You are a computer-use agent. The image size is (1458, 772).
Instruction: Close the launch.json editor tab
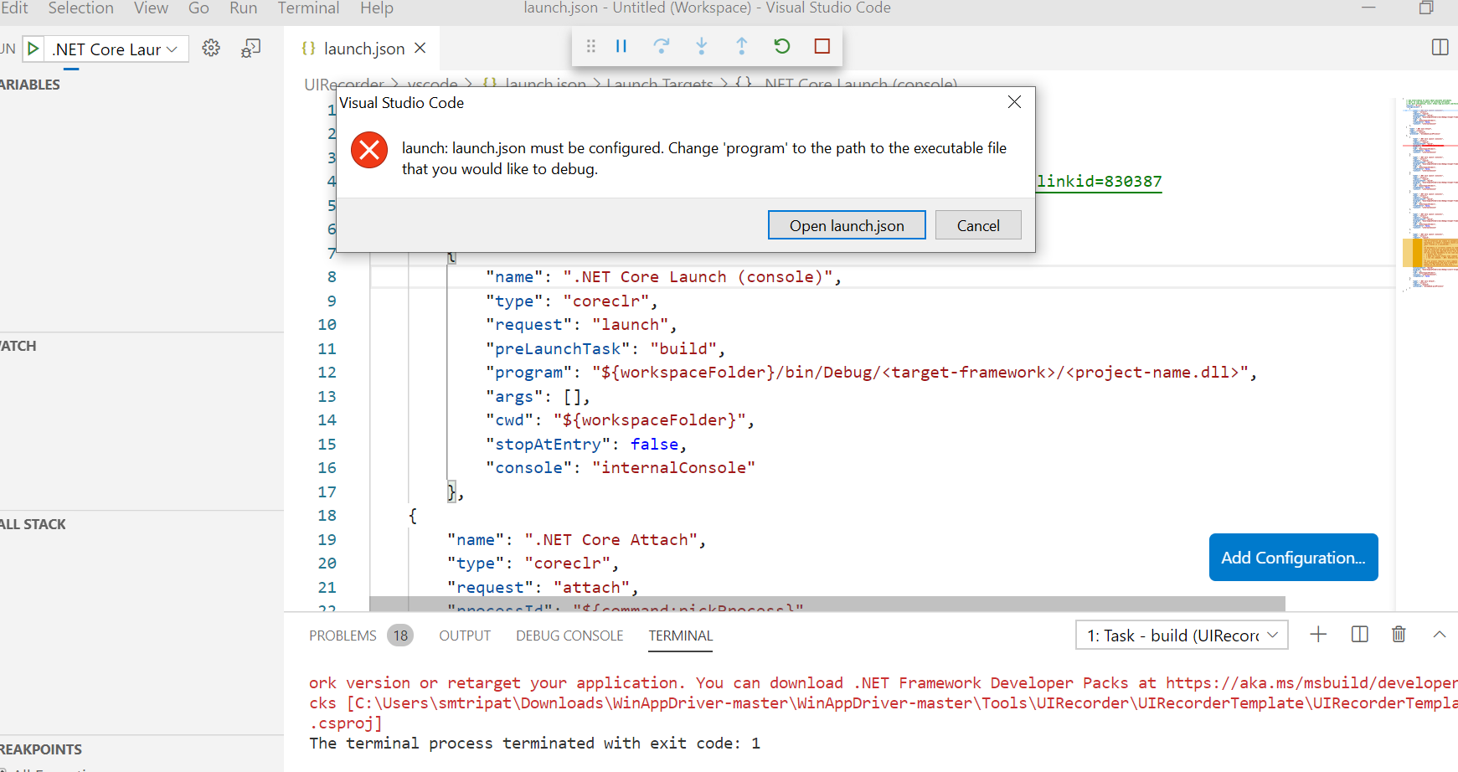(420, 48)
